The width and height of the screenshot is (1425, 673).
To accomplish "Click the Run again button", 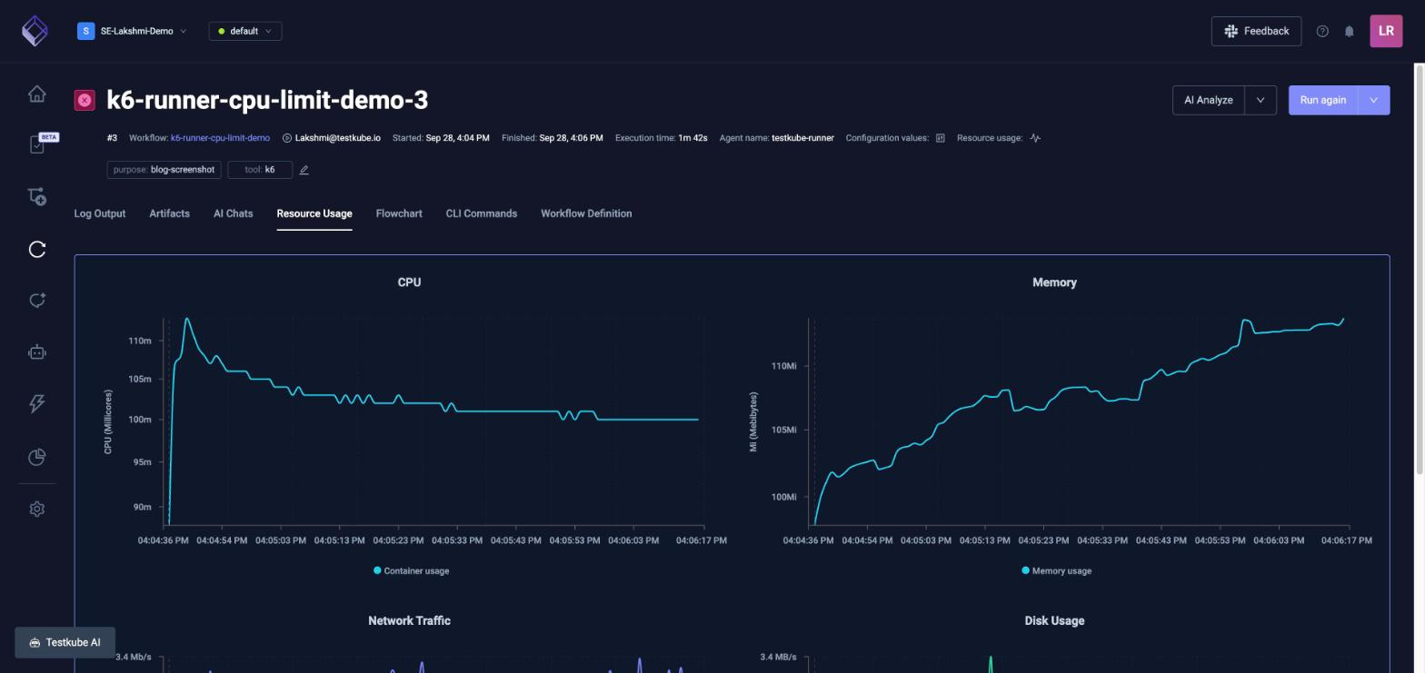I will pyautogui.click(x=1323, y=100).
